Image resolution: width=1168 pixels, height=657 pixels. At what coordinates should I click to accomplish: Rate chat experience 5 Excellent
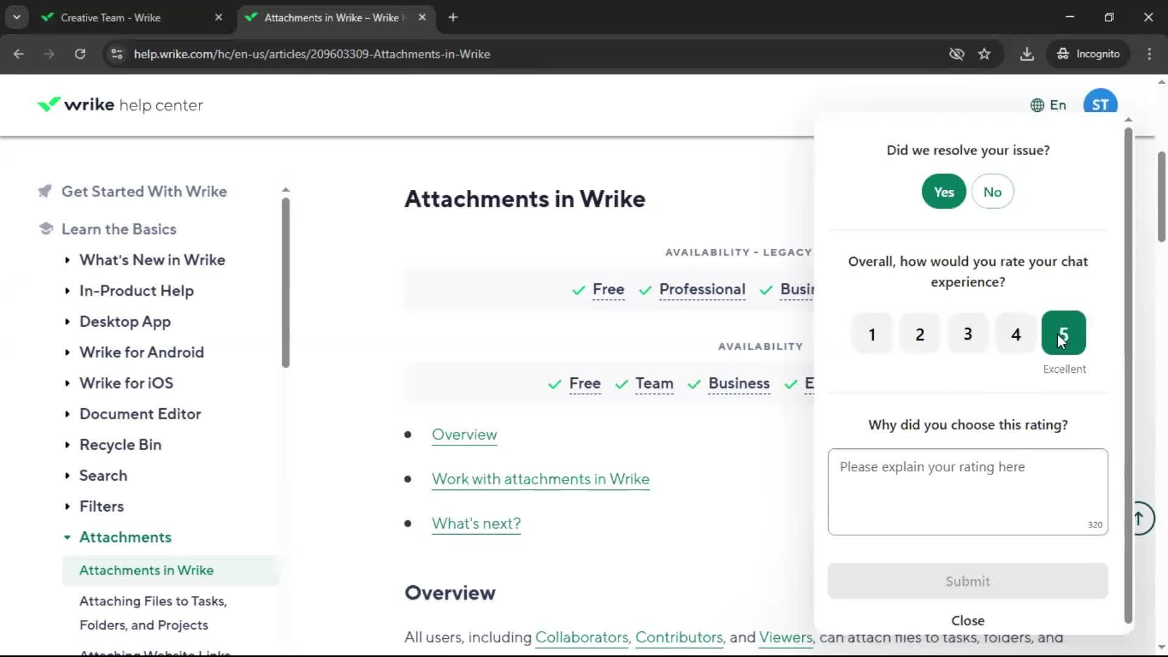click(1063, 333)
